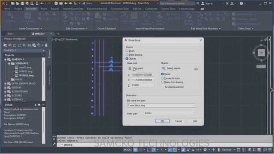
Task: Open the Reports ribbon tab
Action: click(x=55, y=9)
